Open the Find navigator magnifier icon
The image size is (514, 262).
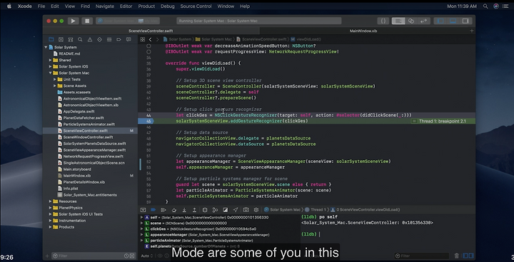pos(80,39)
